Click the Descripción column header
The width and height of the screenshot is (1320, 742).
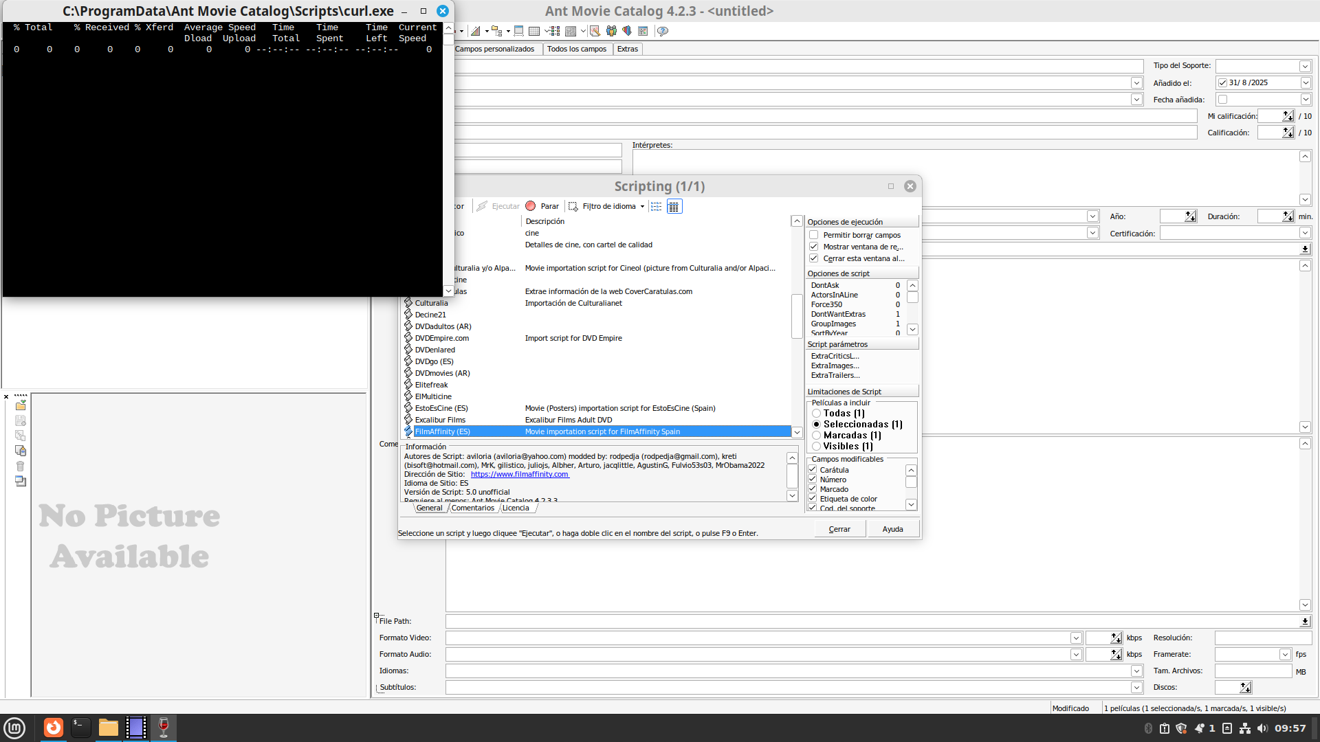(x=655, y=221)
